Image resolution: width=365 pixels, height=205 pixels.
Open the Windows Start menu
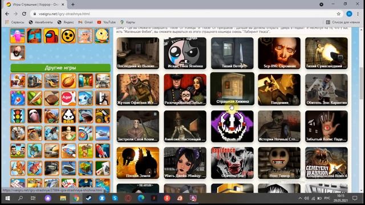coord(7,198)
